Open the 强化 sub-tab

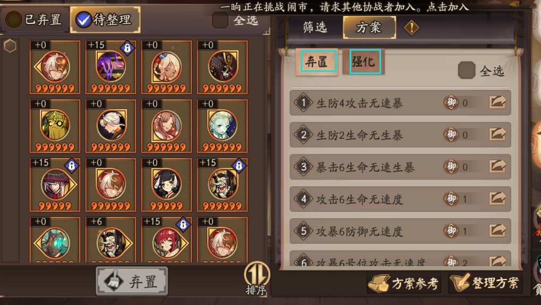(364, 62)
